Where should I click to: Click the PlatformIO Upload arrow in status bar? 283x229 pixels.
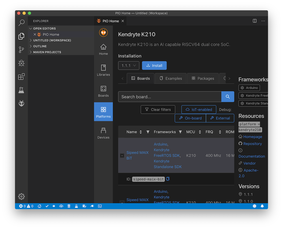[x=54, y=206]
